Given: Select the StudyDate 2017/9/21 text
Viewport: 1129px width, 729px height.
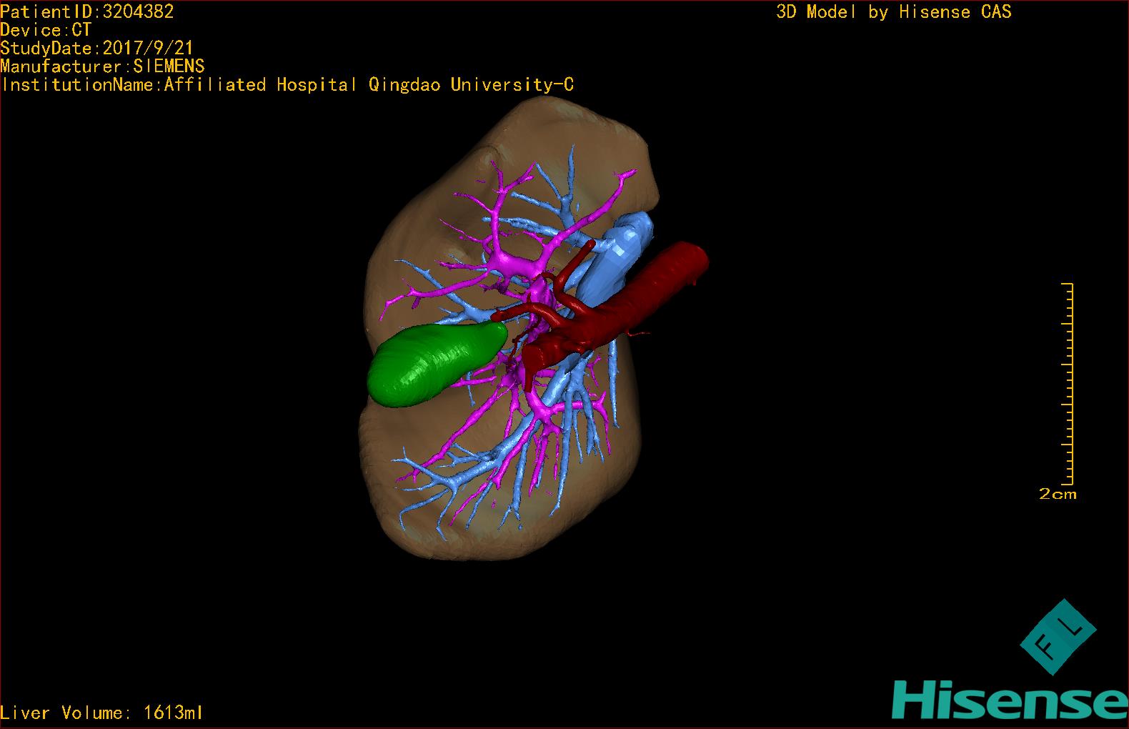Looking at the screenshot, I should 97,49.
